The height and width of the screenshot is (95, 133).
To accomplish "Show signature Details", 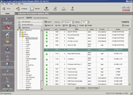I will click(x=125, y=25).
